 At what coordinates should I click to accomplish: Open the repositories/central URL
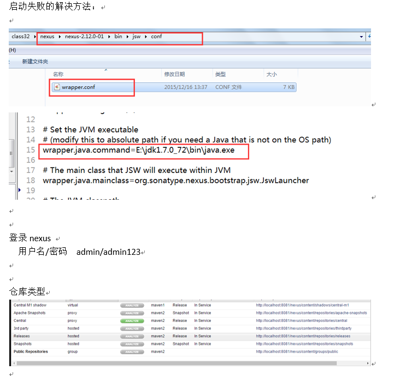(x=302, y=321)
